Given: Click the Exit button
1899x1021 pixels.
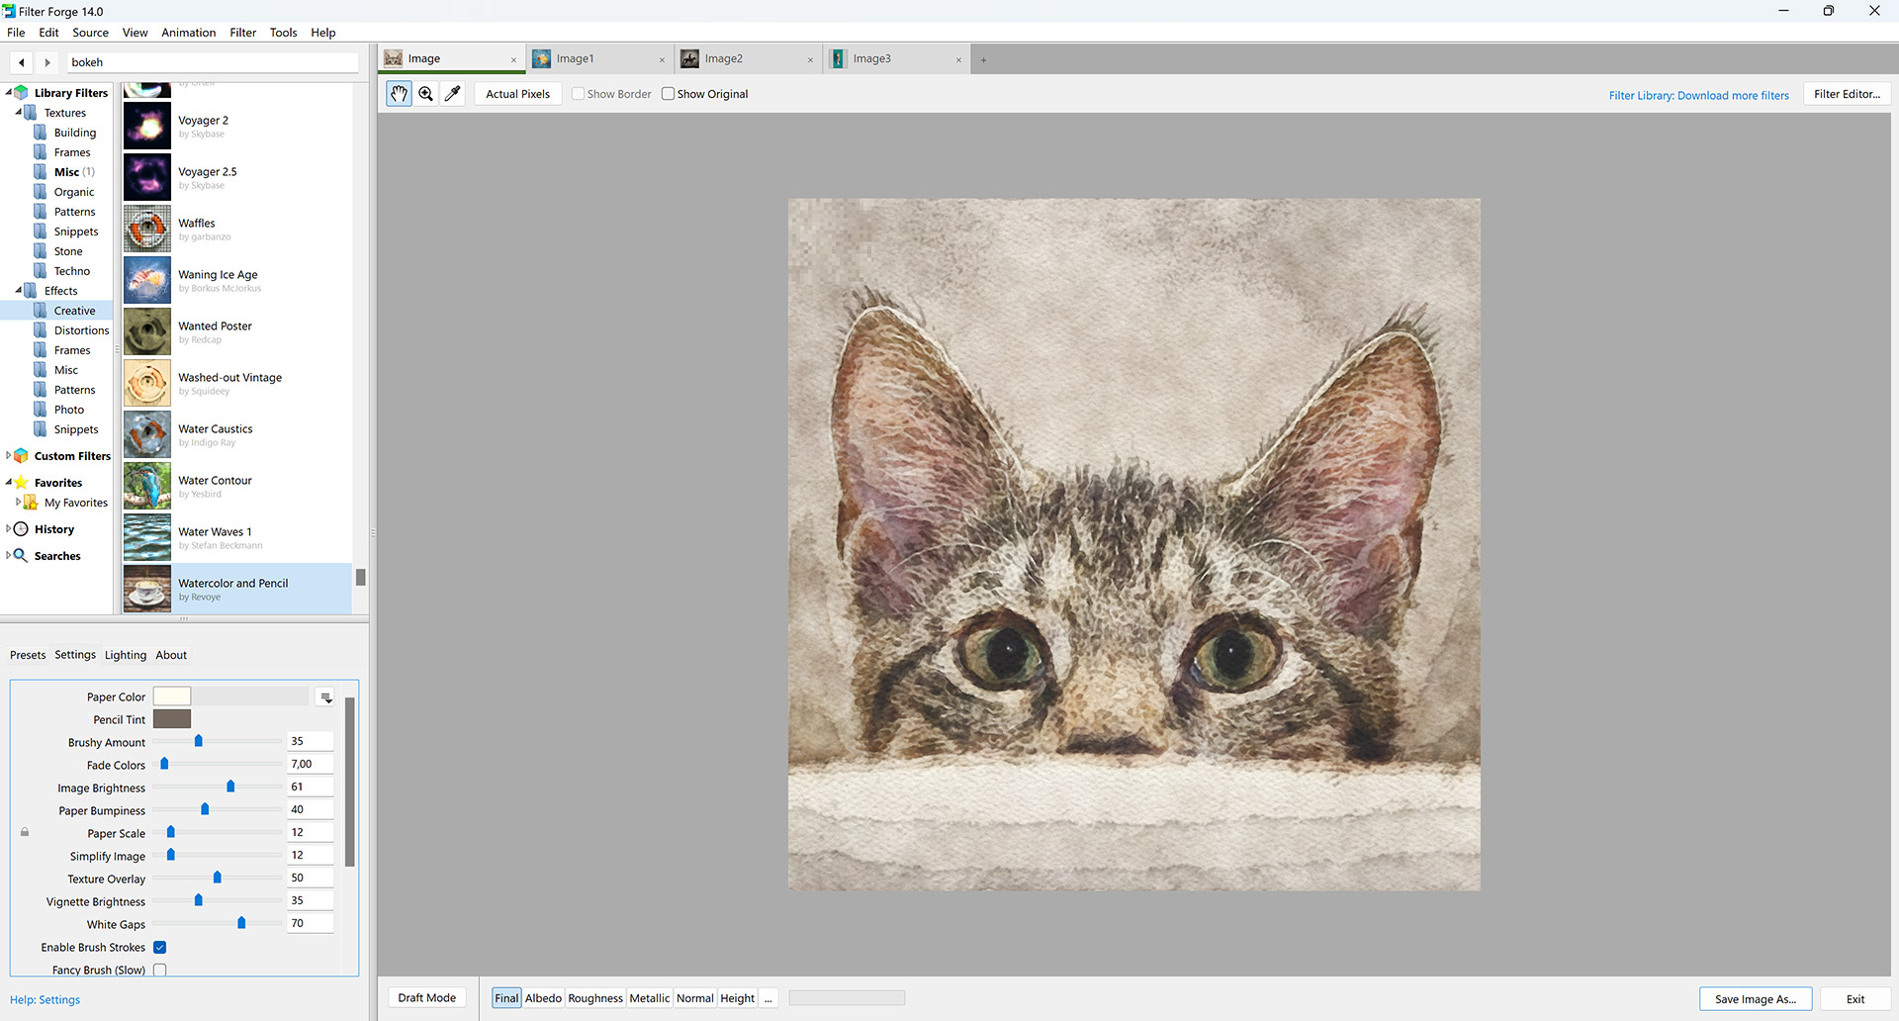Looking at the screenshot, I should click(1855, 999).
